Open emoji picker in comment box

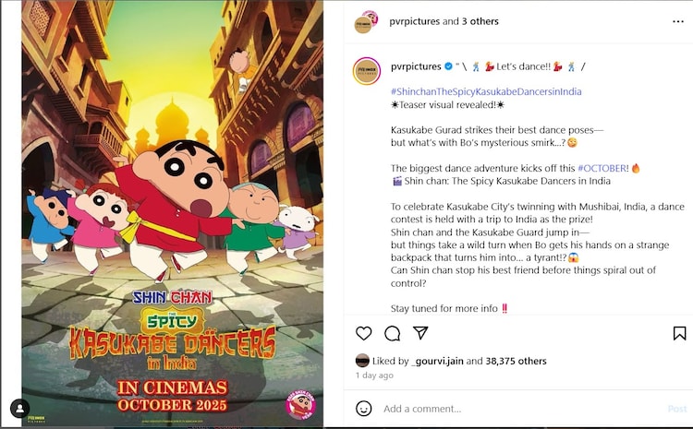pos(364,409)
